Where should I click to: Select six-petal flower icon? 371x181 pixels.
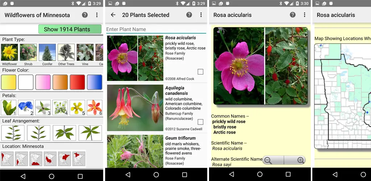(95, 108)
